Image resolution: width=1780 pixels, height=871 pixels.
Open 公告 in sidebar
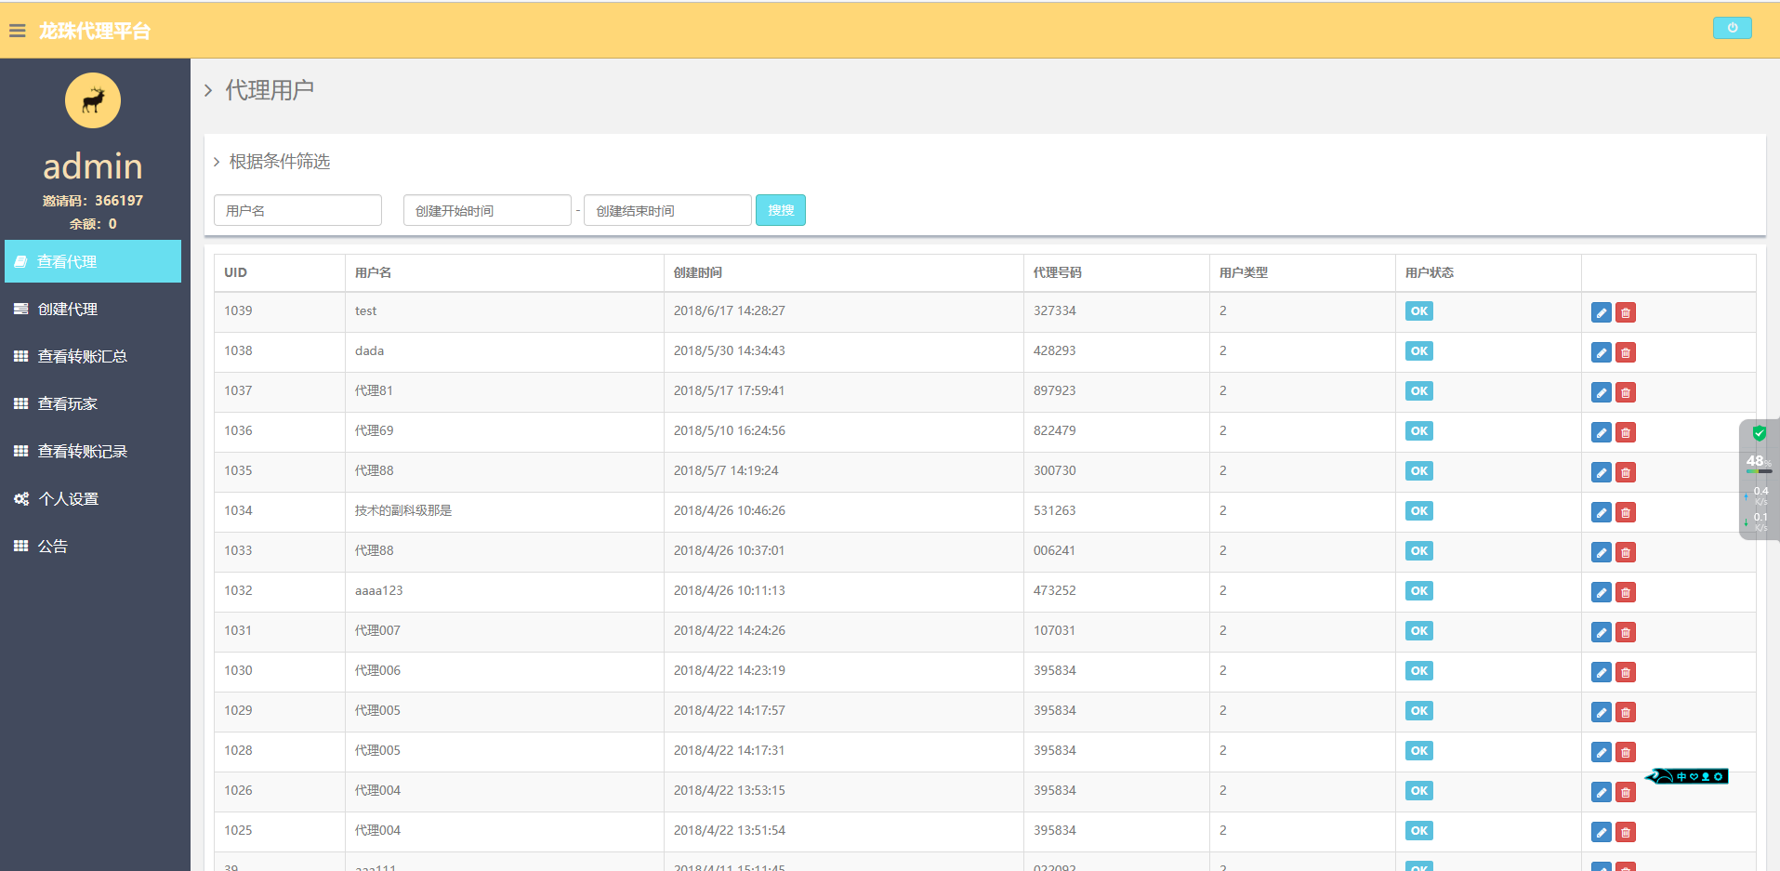(93, 546)
